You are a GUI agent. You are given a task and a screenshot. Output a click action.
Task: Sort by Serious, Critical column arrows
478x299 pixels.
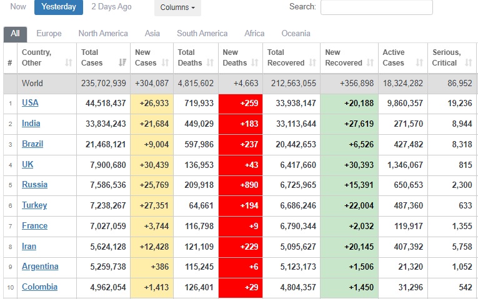pyautogui.click(x=469, y=62)
